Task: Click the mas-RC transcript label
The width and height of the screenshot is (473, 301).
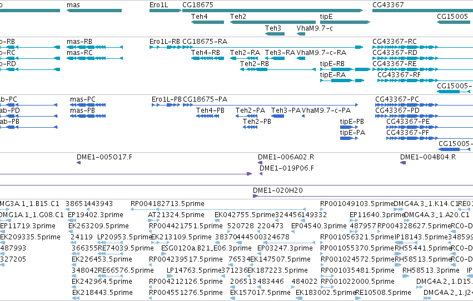Action: click(79, 53)
